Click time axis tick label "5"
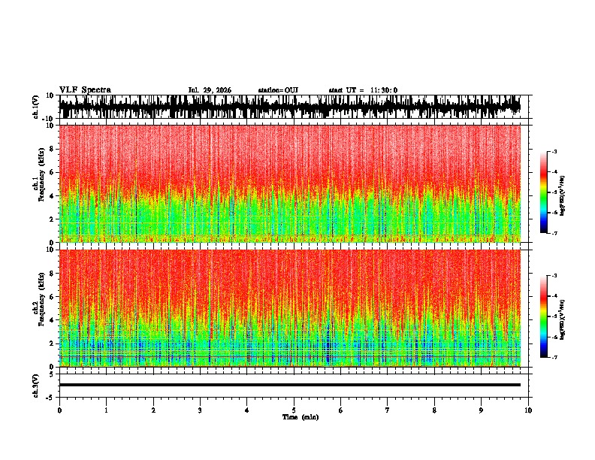595x460 pixels. [294, 410]
